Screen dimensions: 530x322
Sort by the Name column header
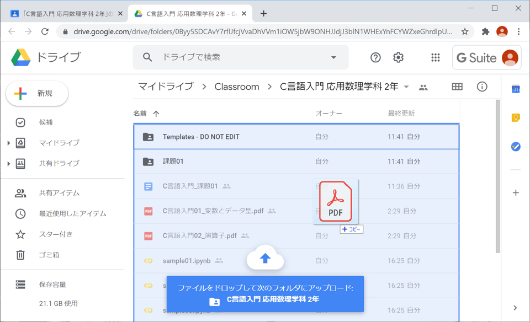click(x=140, y=114)
